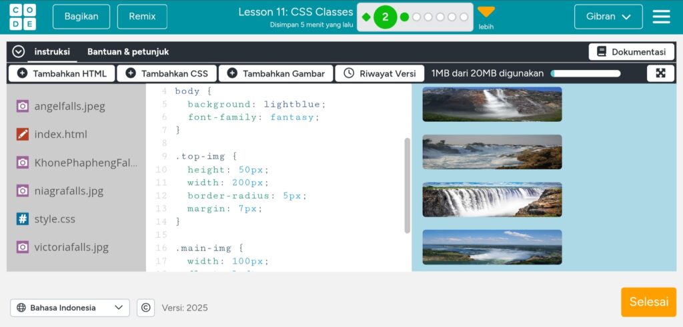Collapse the instructions panel chevron
The width and height of the screenshot is (683, 327).
pyautogui.click(x=19, y=52)
